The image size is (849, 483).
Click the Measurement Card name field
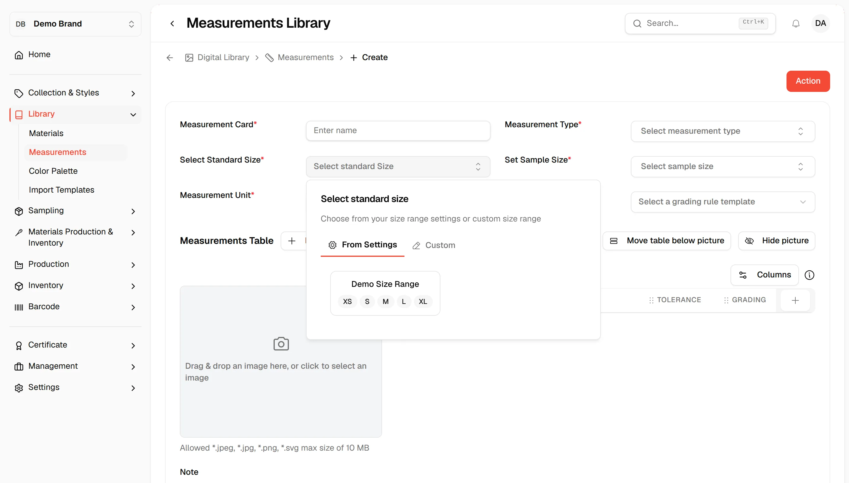tap(398, 131)
